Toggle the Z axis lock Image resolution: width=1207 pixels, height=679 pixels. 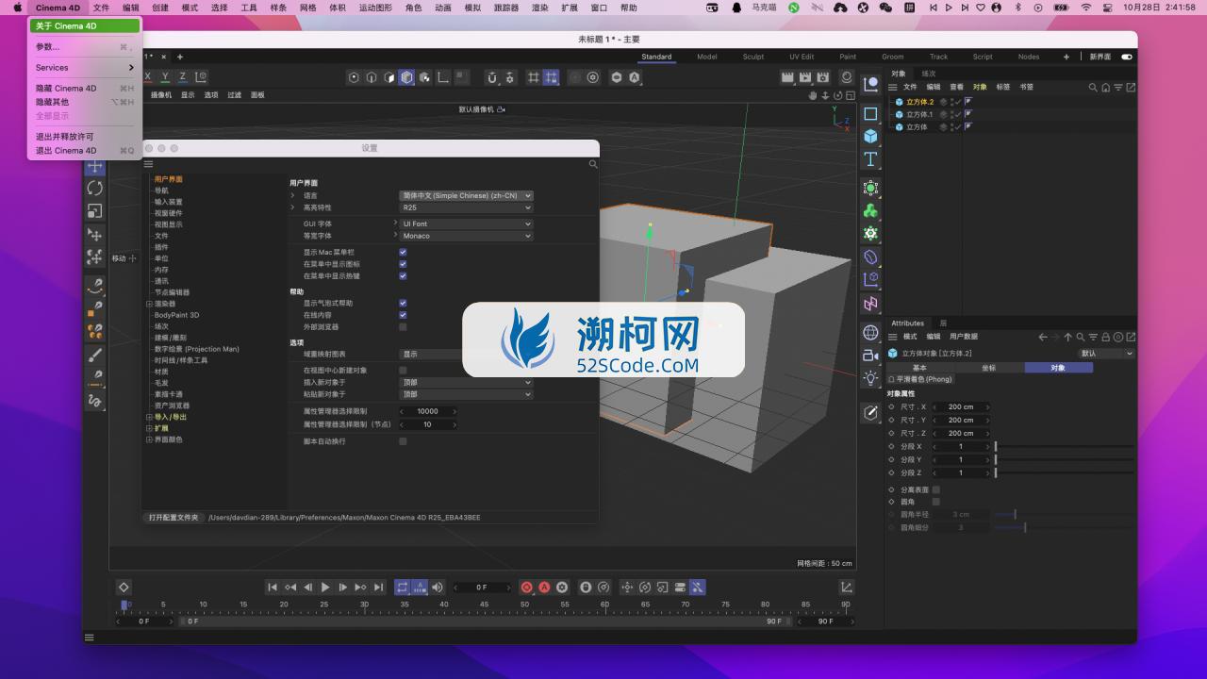(x=182, y=77)
